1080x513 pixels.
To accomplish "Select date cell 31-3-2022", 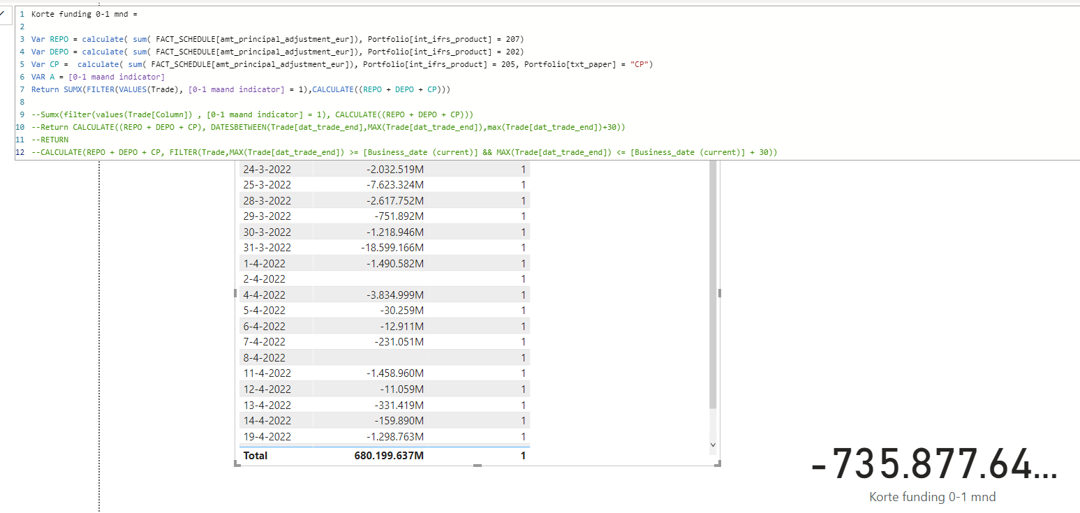I will point(267,248).
